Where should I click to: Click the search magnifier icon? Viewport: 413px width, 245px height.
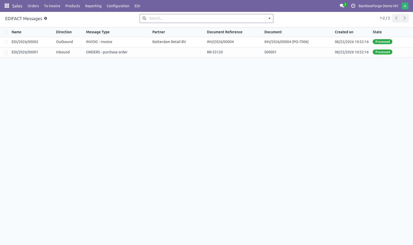145,18
